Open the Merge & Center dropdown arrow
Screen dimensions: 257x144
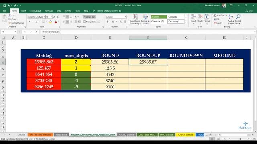[102, 22]
